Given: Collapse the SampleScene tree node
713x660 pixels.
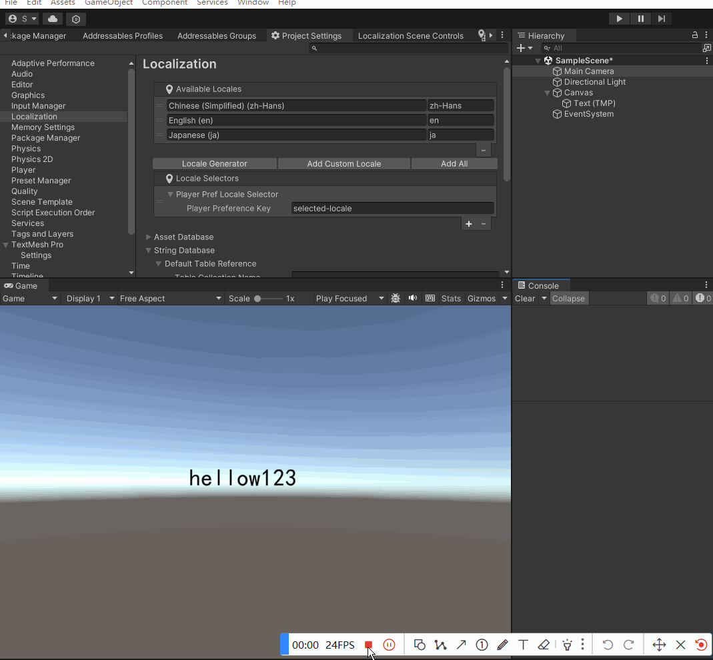Looking at the screenshot, I should click(x=538, y=61).
